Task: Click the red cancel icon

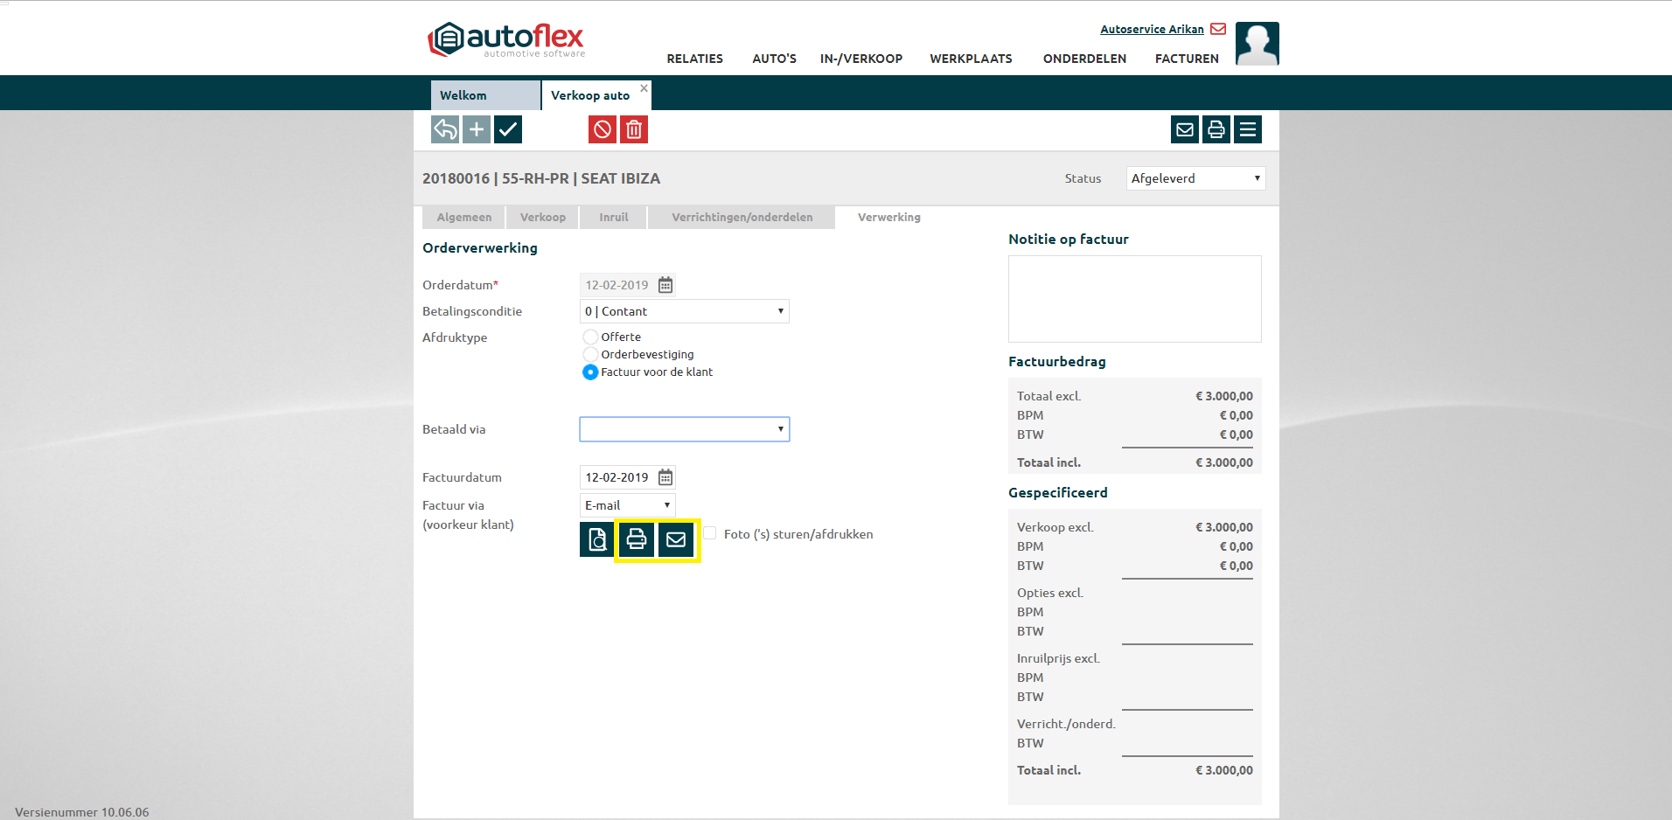Action: [603, 130]
